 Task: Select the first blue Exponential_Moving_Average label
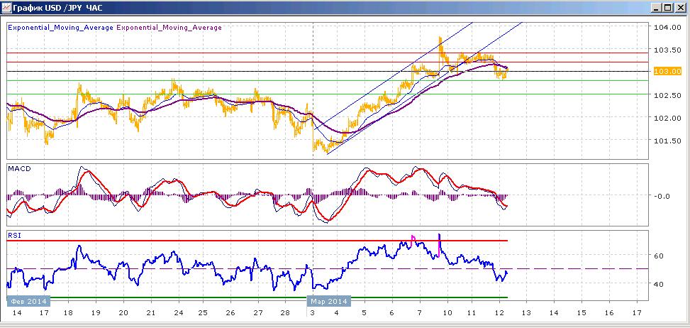(61, 27)
